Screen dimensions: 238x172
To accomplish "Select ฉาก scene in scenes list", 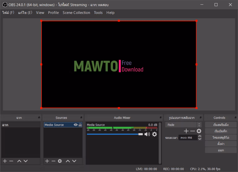I will click(21, 125).
